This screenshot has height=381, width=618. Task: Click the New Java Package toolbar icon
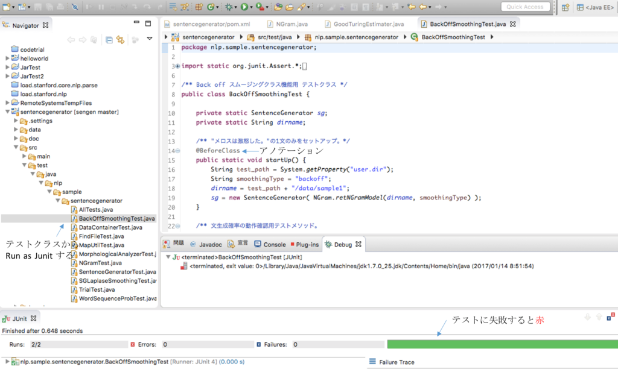click(199, 7)
